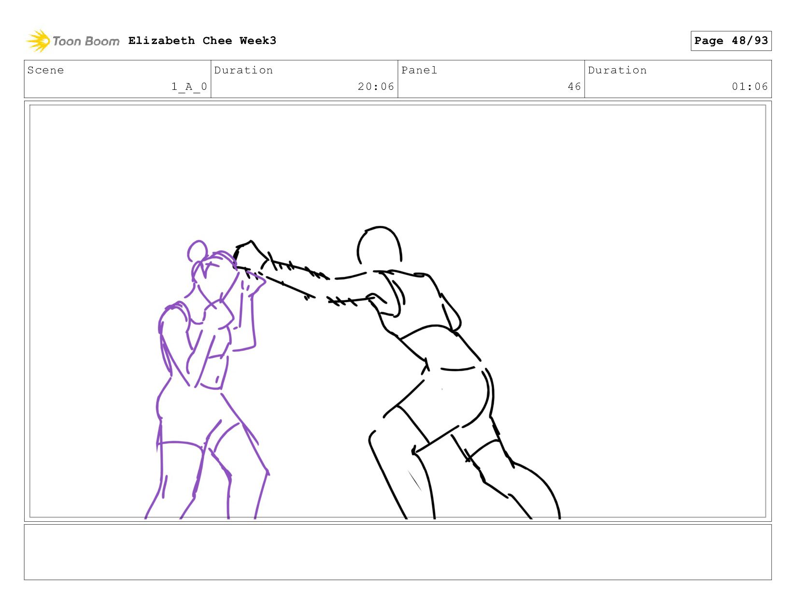797x616 pixels.
Task: Click the 'Page 48/93' box
Action: pyautogui.click(x=731, y=41)
